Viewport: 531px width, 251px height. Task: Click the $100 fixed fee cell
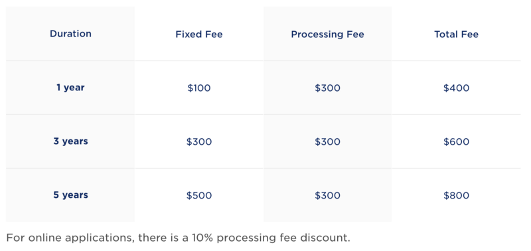click(199, 88)
